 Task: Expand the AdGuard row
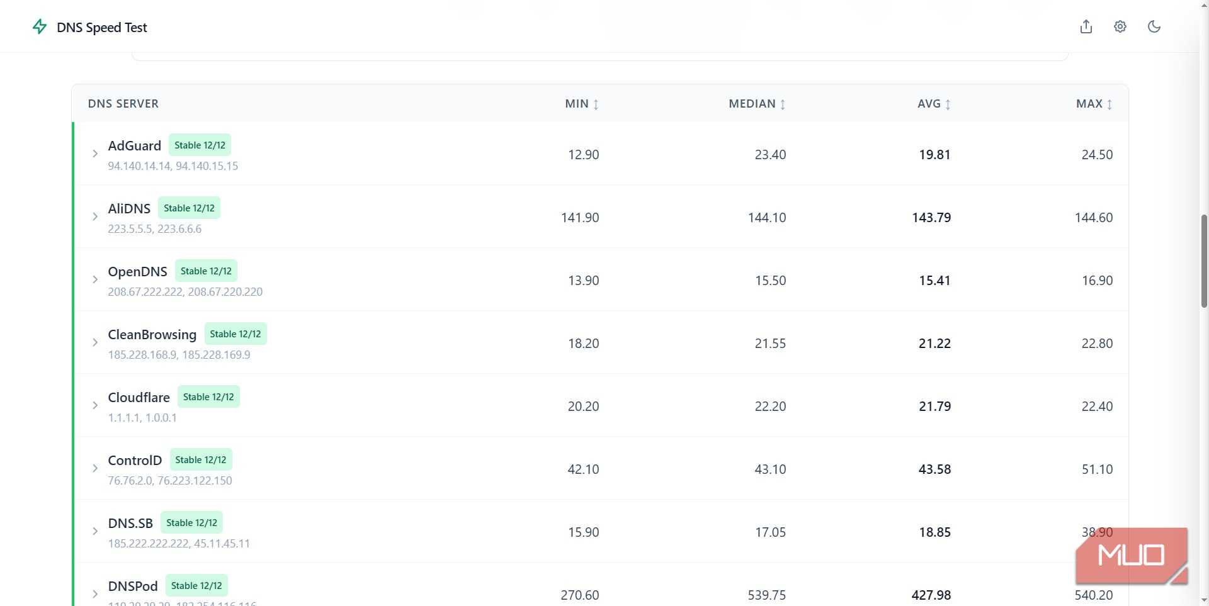tap(95, 154)
